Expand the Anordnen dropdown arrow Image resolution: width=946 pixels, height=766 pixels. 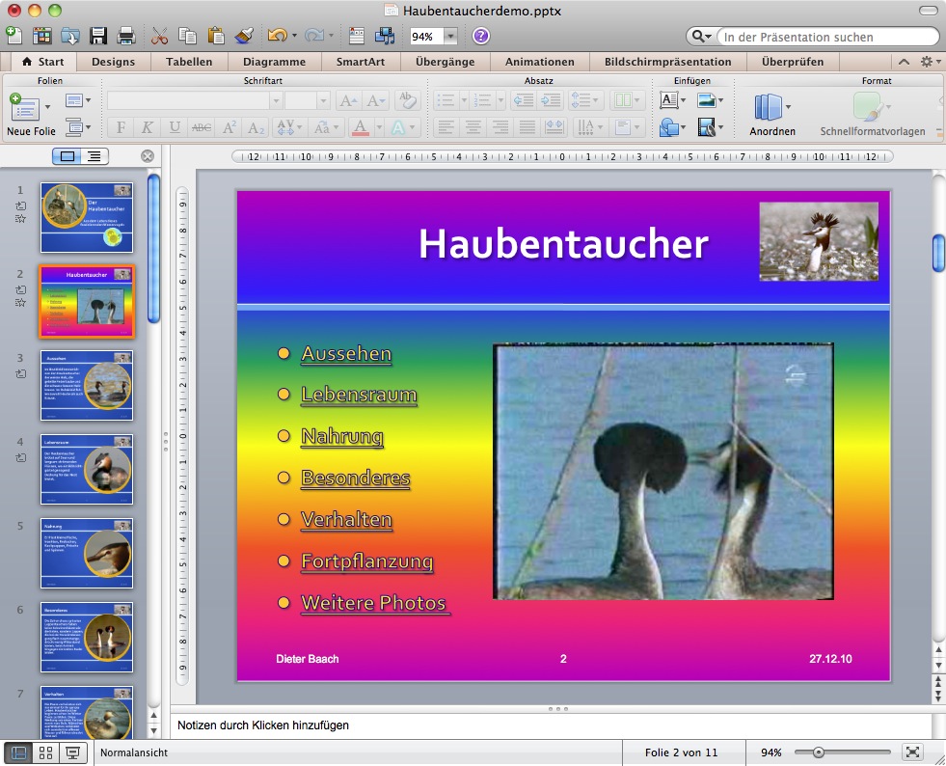click(788, 107)
